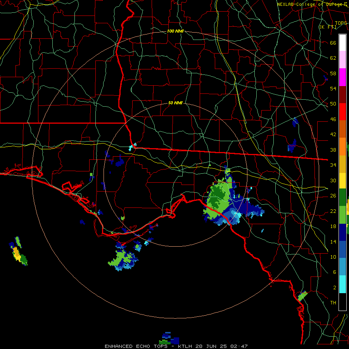Click the '22' legend value
The width and height of the screenshot is (349, 349).
click(x=333, y=211)
